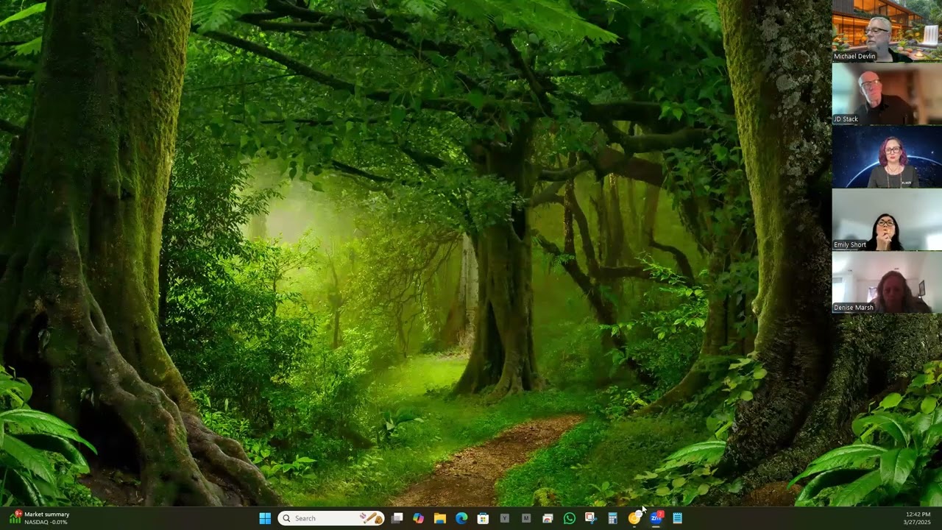Select the purple-haired participant's video thumbnail
Screen dimensions: 942x530
click(887, 157)
